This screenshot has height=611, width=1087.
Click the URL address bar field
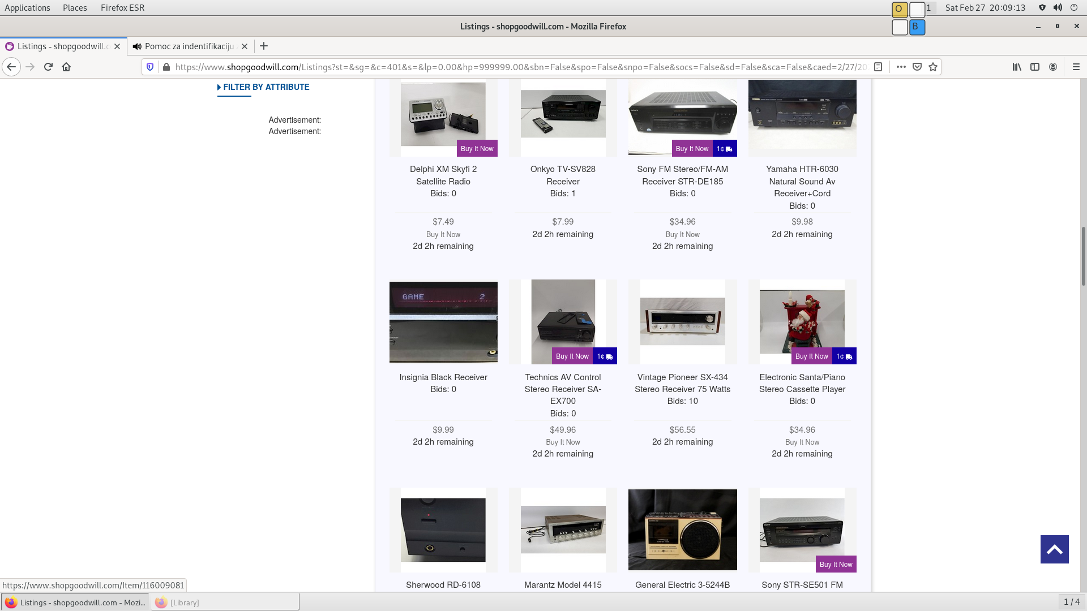click(x=521, y=67)
